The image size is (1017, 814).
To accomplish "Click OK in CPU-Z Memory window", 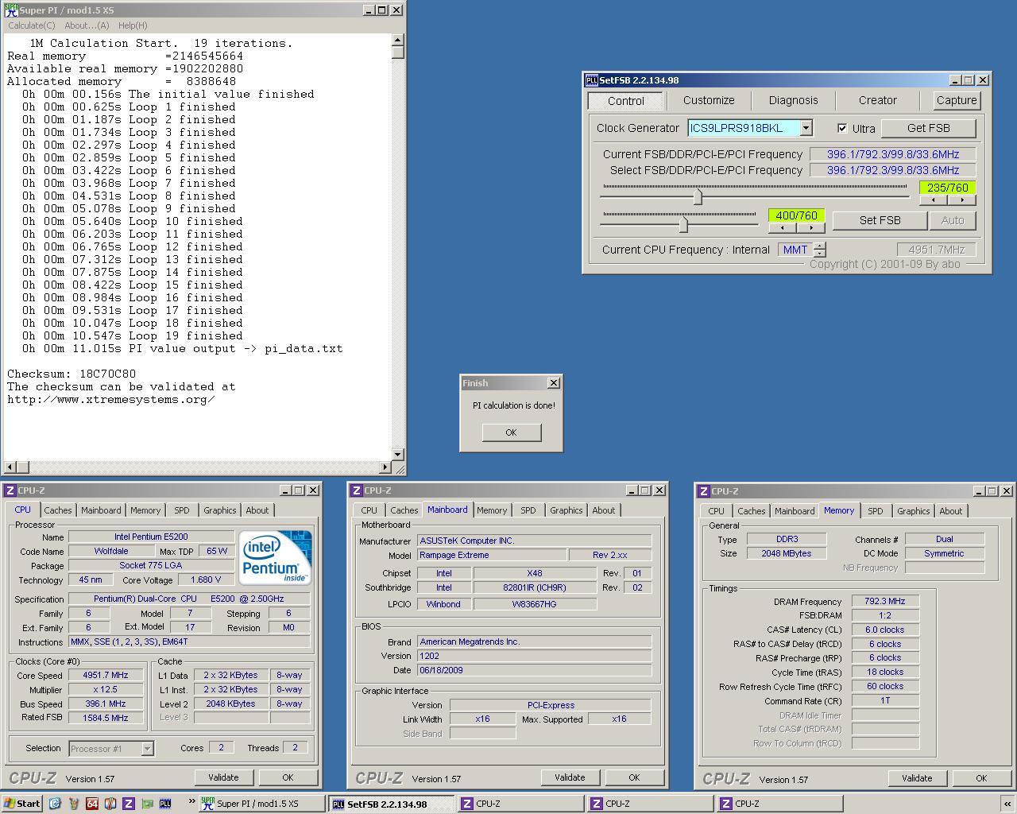I will click(x=981, y=778).
